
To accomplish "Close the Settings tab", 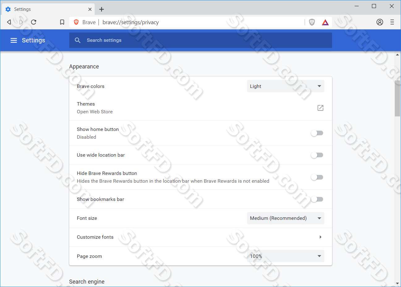I will 90,9.
